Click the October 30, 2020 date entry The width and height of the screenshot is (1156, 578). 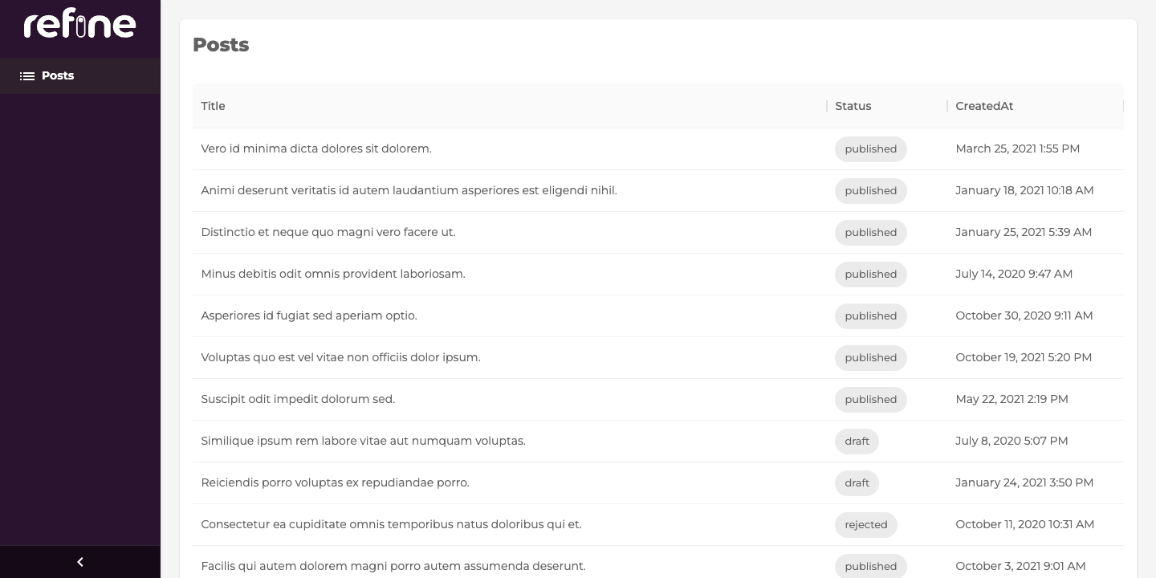point(1024,315)
